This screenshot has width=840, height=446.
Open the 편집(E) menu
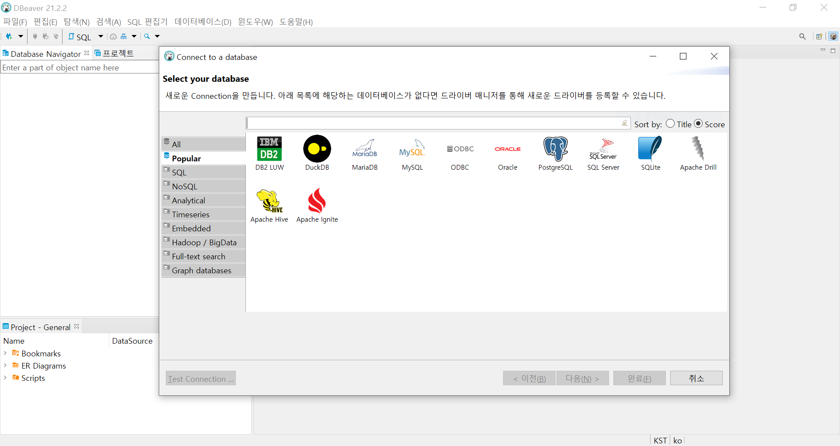tap(45, 22)
